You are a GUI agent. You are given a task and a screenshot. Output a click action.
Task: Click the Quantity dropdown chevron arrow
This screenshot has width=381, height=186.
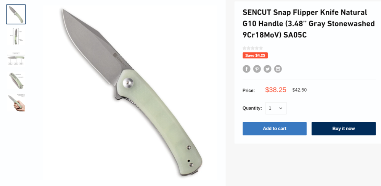pos(281,108)
